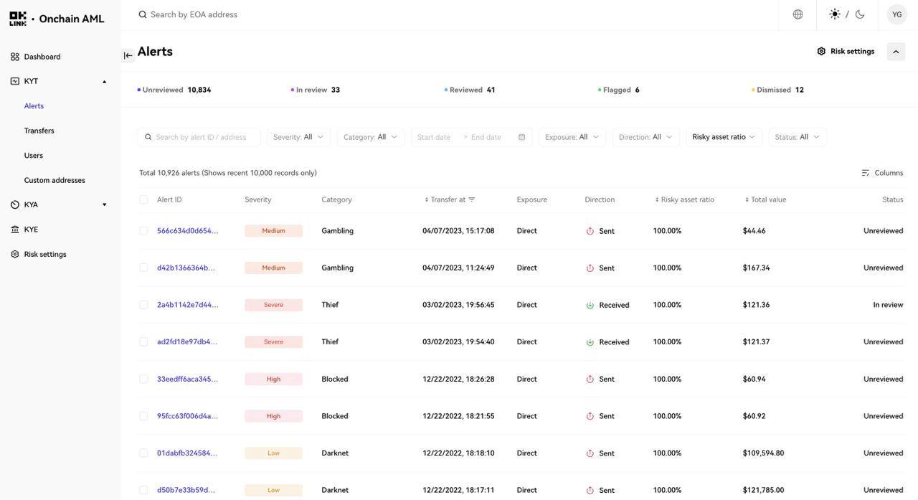Open Risk settings button at top right
Viewport: 918px width, 500px height.
coord(846,52)
